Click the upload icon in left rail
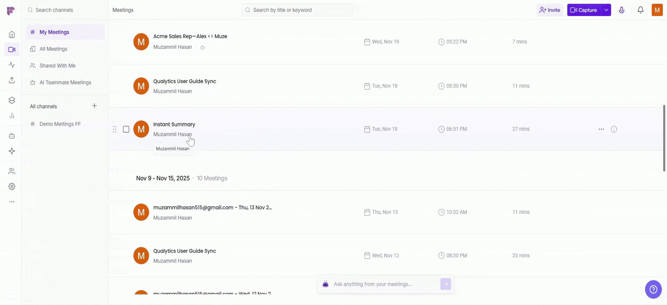Viewport: 667px width, 305px height. click(x=12, y=80)
